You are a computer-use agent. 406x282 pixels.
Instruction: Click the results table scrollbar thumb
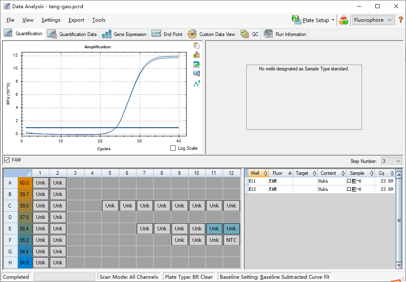click(399, 220)
